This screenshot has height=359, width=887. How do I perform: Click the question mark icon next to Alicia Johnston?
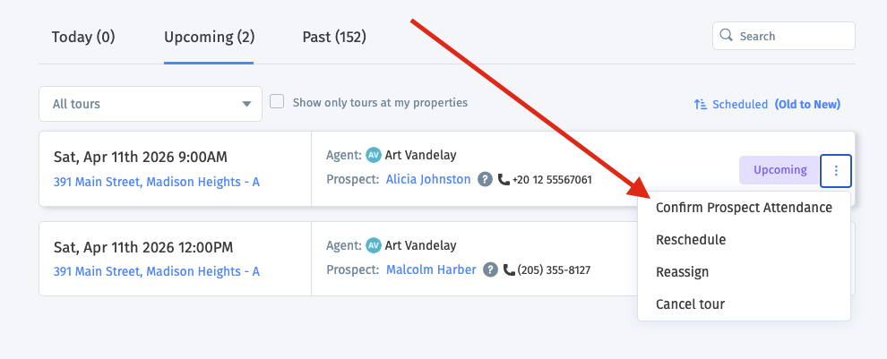(485, 179)
